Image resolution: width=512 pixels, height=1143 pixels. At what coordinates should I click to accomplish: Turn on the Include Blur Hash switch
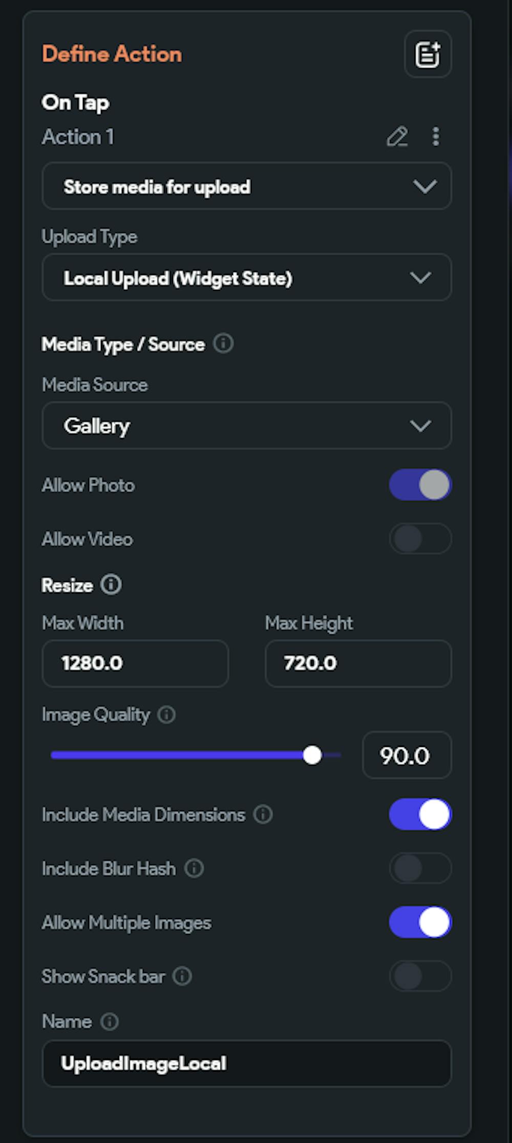tap(420, 868)
